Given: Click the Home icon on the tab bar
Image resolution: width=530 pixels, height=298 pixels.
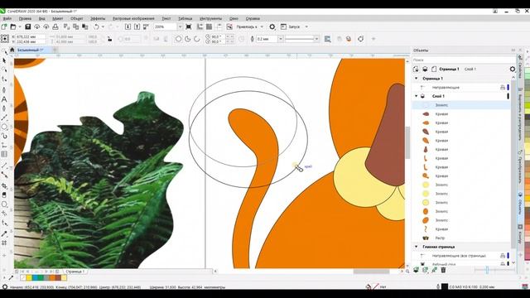Looking at the screenshot, I should pyautogui.click(x=12, y=50).
